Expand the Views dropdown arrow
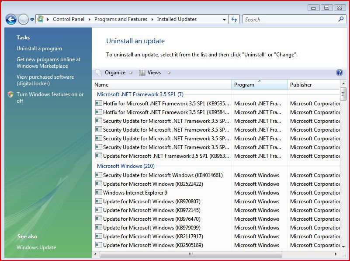The height and width of the screenshot is (261, 350). coord(169,73)
